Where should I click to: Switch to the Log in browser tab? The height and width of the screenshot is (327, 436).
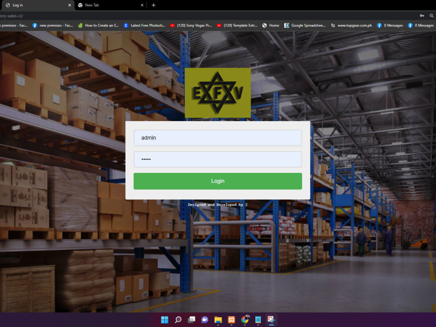pos(37,5)
